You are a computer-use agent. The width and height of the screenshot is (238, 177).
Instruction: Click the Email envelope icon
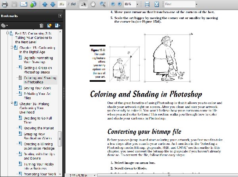pos(23,4)
